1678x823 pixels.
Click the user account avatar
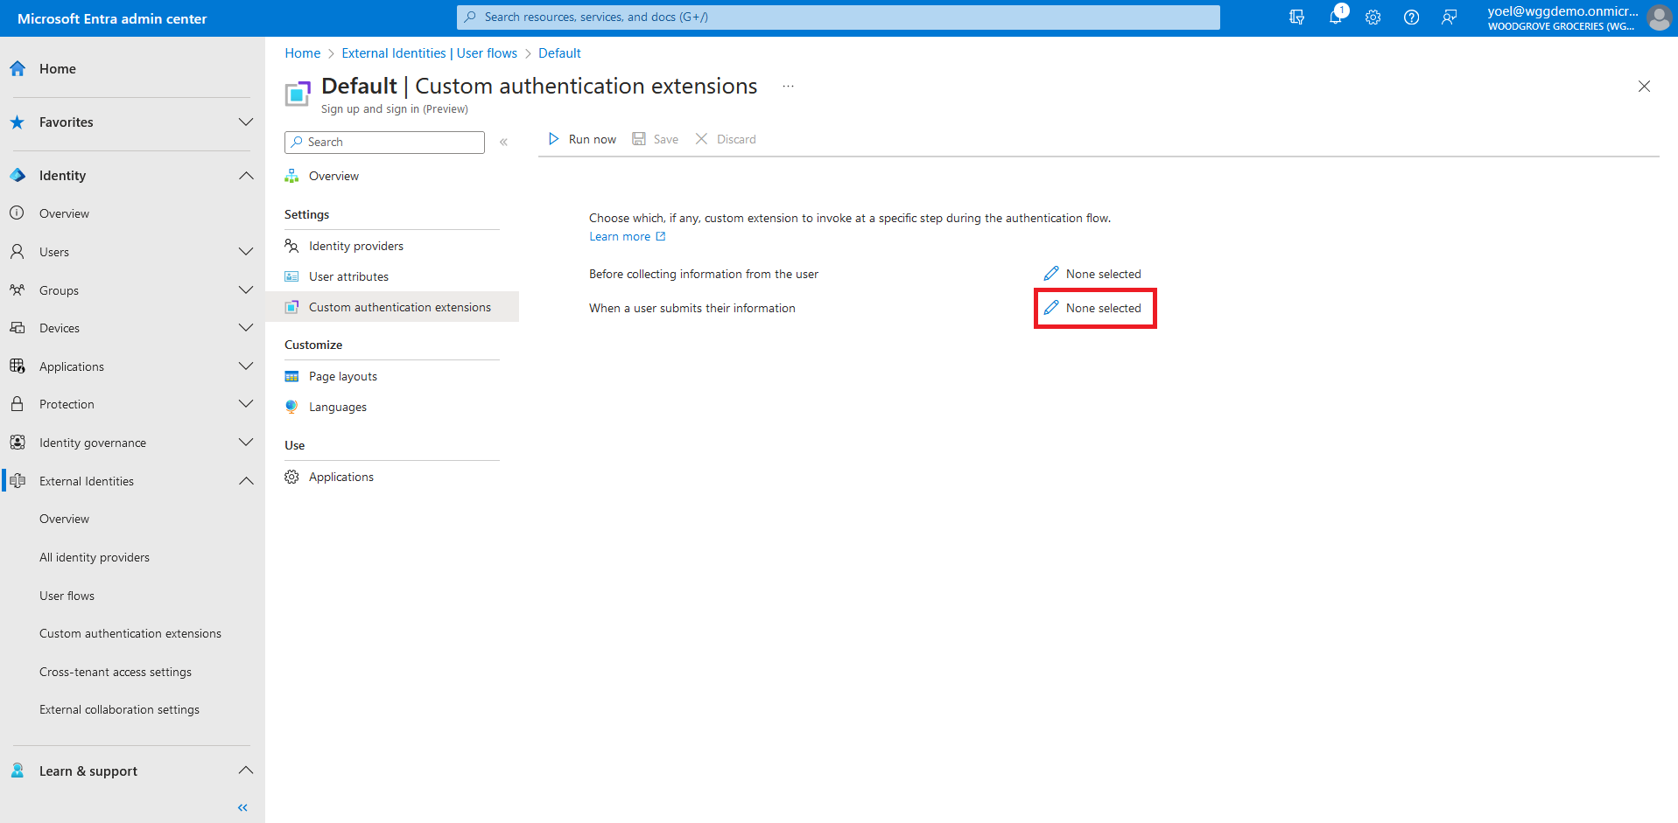tap(1658, 17)
